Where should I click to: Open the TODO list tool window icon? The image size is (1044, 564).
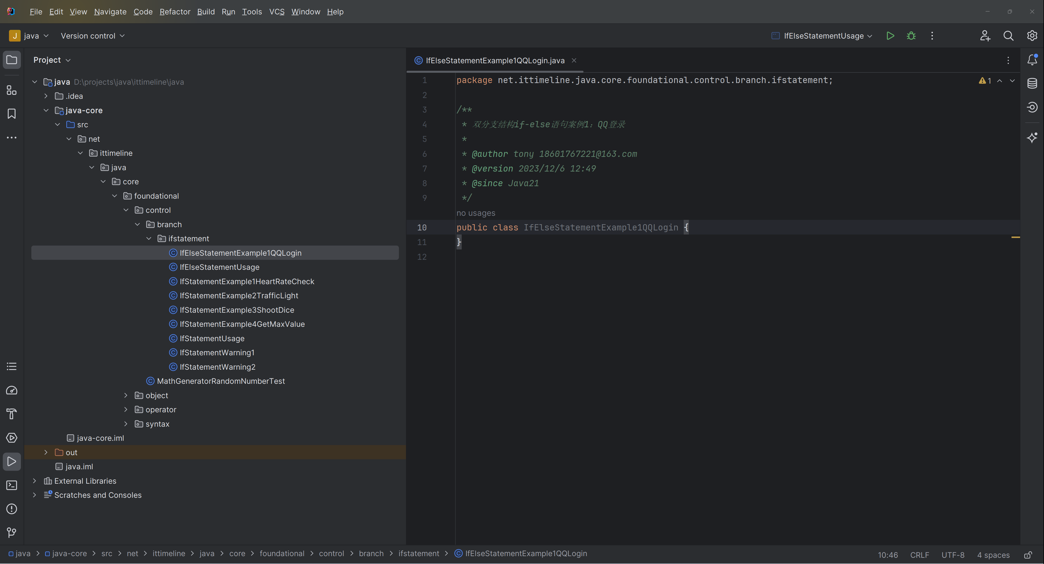click(12, 367)
